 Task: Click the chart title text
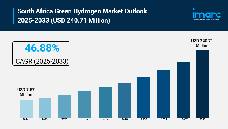[x=82, y=16]
